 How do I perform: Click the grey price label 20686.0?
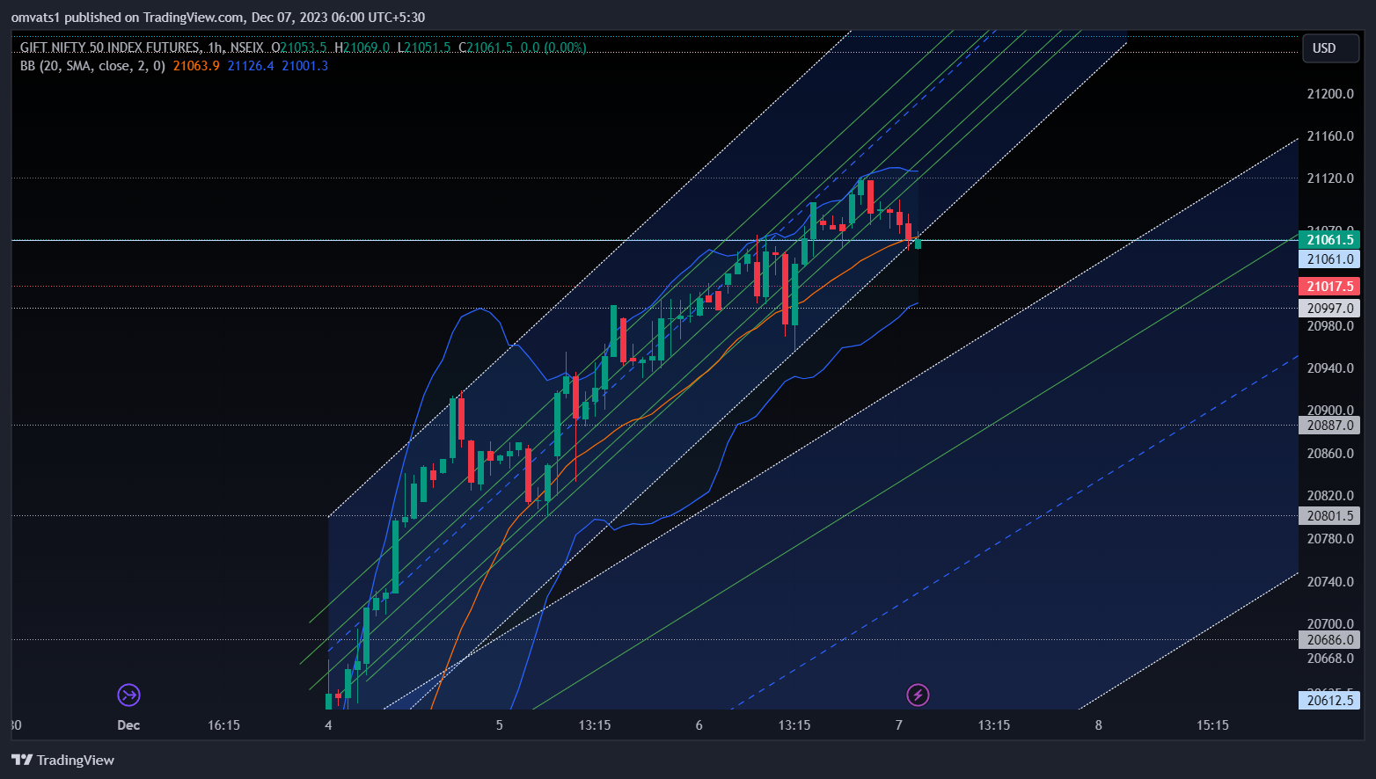[1329, 640]
